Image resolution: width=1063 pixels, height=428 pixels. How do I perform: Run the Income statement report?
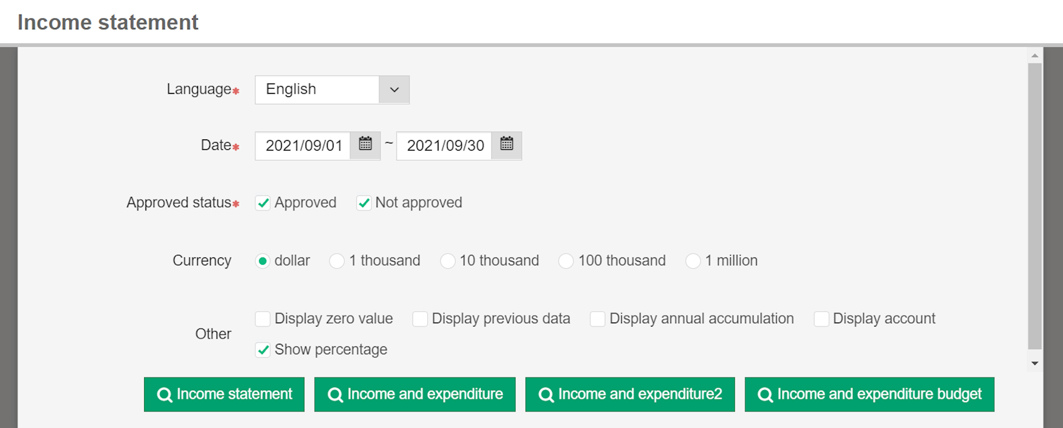[224, 394]
